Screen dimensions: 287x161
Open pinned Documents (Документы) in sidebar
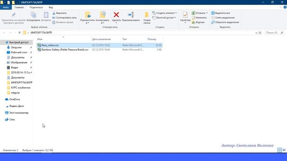[x=17, y=58]
